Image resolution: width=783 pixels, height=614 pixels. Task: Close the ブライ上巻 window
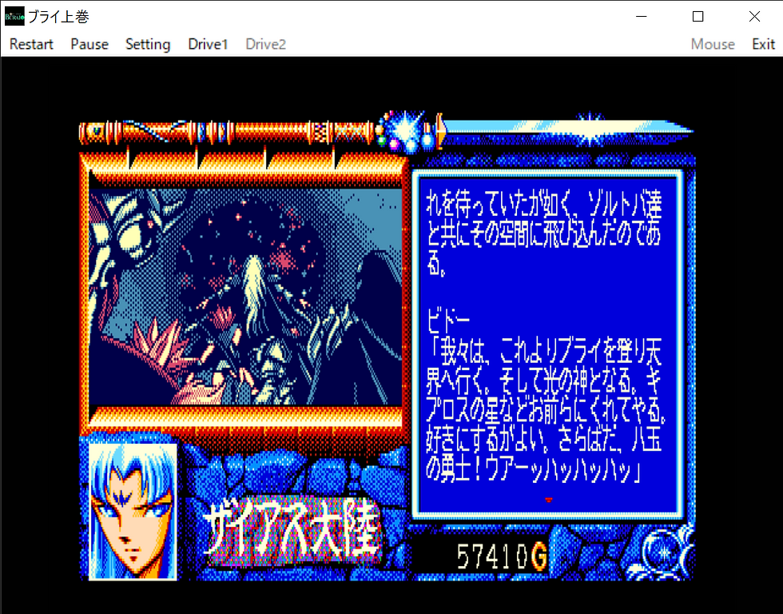click(754, 17)
